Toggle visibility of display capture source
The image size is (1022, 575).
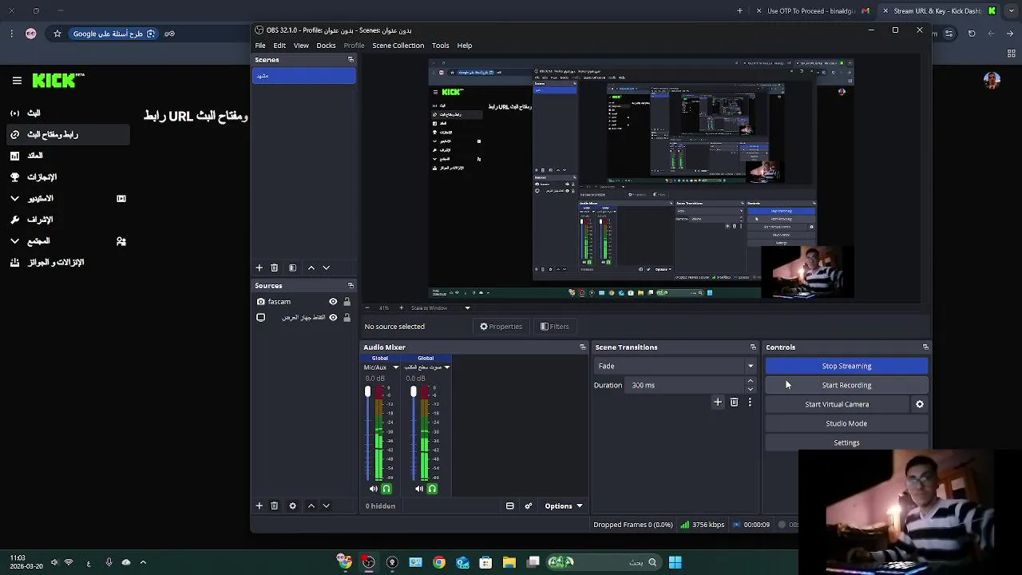click(333, 318)
